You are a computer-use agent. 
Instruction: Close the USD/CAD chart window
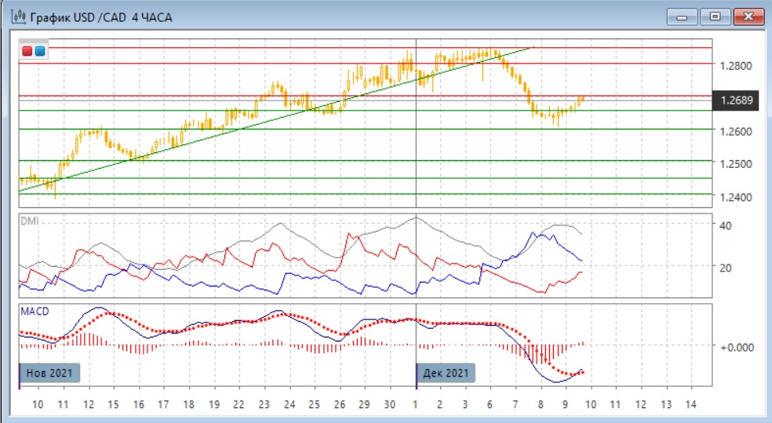click(748, 16)
